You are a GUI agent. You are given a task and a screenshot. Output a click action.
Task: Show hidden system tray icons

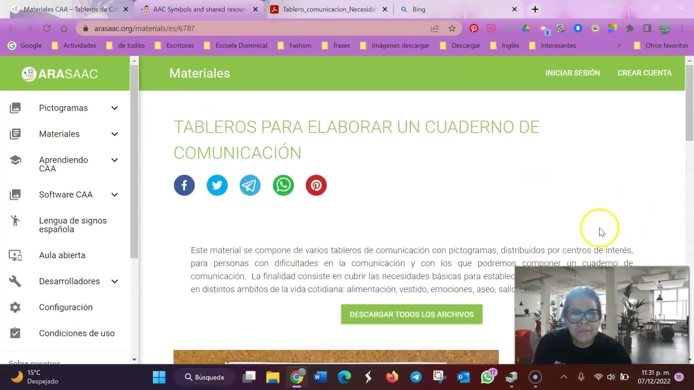(x=563, y=377)
